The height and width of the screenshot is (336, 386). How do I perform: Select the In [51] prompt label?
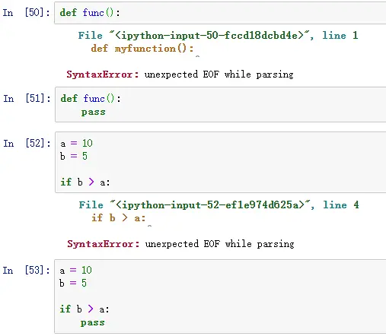click(x=27, y=98)
